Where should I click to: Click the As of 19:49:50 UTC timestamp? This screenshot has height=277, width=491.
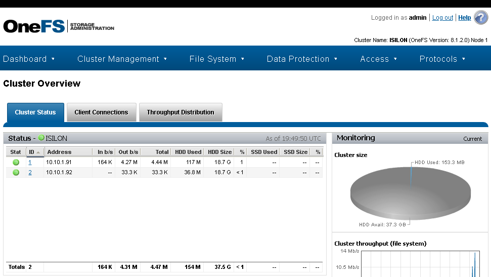pos(293,138)
